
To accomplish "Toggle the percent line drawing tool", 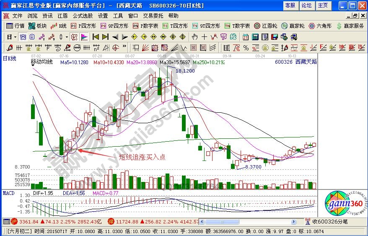I will 246,47.
